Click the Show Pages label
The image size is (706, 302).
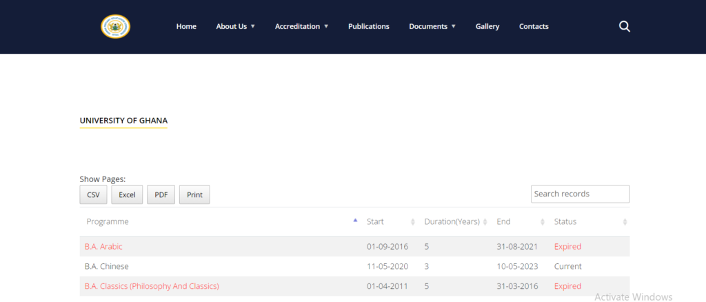tap(103, 179)
